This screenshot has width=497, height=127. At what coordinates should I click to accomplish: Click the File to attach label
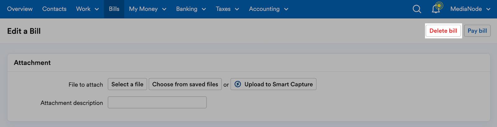point(86,84)
